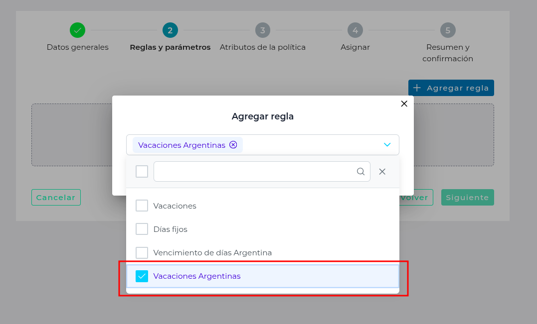This screenshot has height=324, width=537.
Task: Focus the dropdown search input field
Action: point(254,172)
